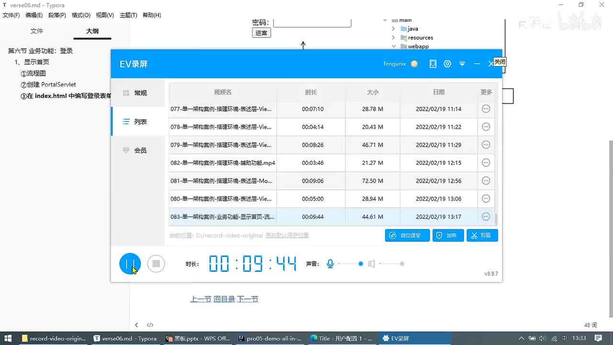The width and height of the screenshot is (613, 345).
Task: Toggle Typora sidebar with the bottom arrow icon
Action: pyautogui.click(x=136, y=325)
